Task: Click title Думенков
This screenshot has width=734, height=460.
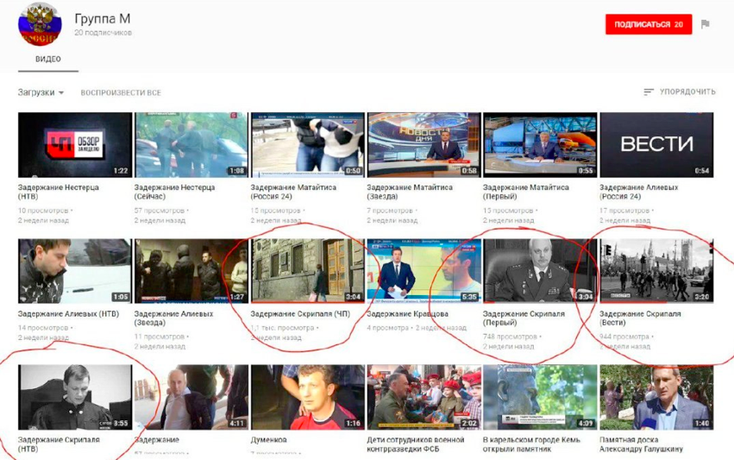Action: [269, 440]
